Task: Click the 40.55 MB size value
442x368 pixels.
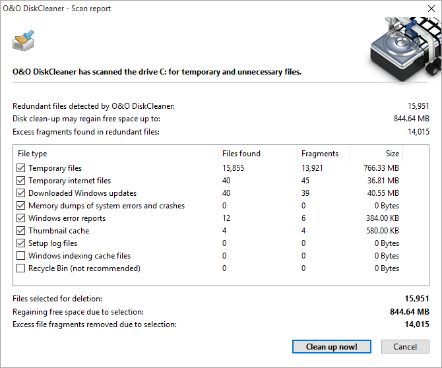Action: pyautogui.click(x=383, y=193)
